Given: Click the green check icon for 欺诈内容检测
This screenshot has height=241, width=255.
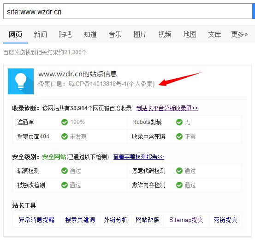Looking at the screenshot, I should (179, 185).
